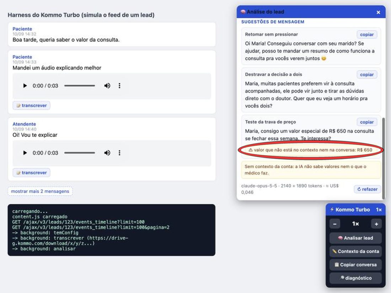Increase playback speed with plus button
Image resolution: width=391 pixels, height=293 pixels.
click(x=376, y=224)
